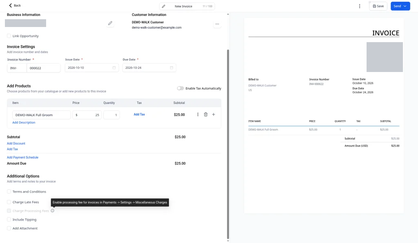Viewport: 418px width, 243px height.
Task: Click the business logo placeholder in form
Action: (x=26, y=23)
